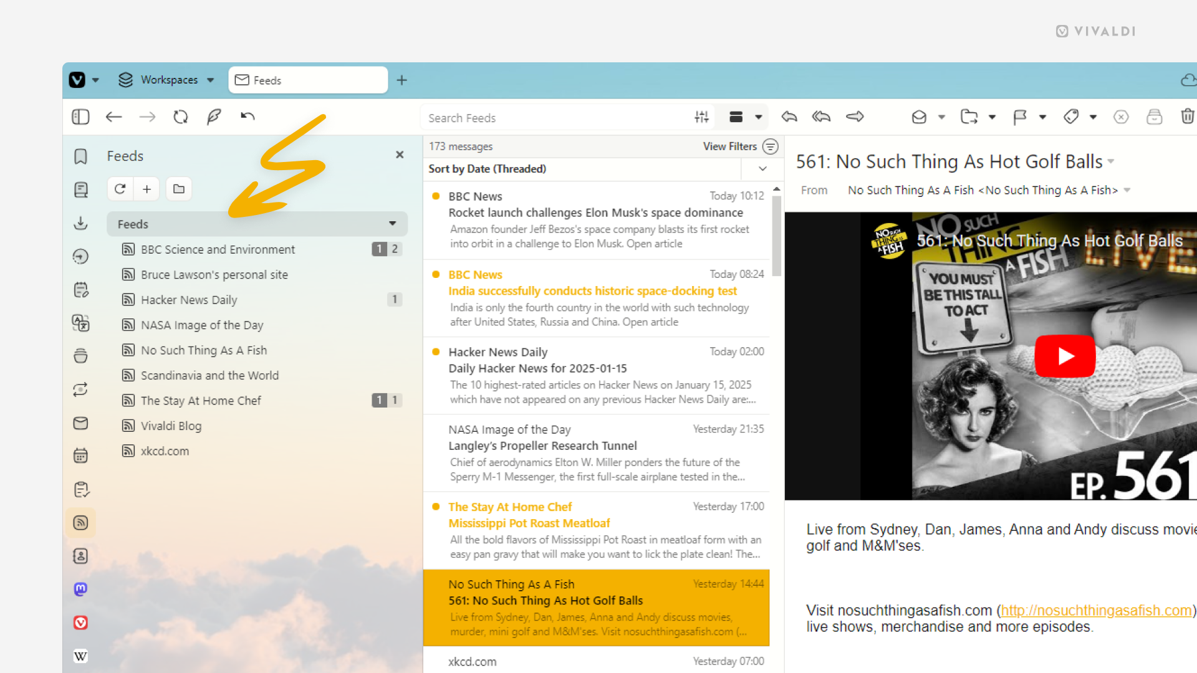
Task: Expand message subject dropdown arrow
Action: pos(1111,162)
